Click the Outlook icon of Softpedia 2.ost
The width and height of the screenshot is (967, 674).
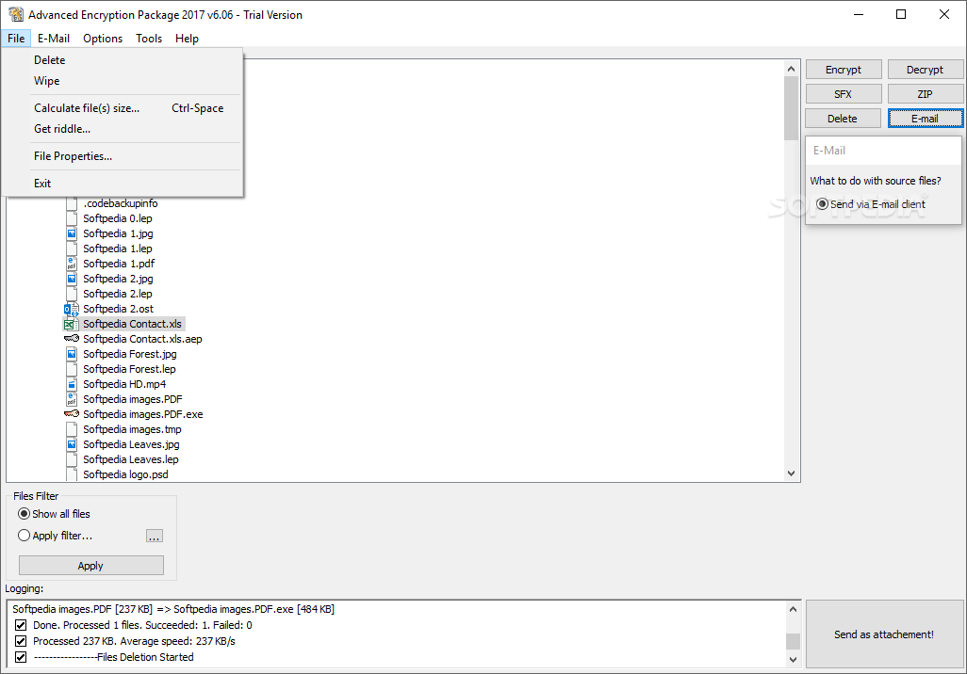click(72, 309)
